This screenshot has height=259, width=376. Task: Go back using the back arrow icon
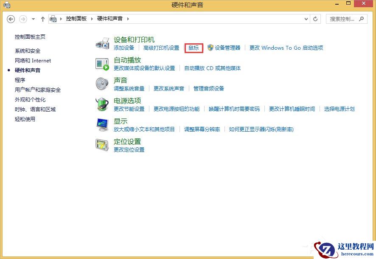pos(10,19)
